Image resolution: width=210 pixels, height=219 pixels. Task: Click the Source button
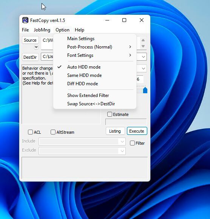(30, 40)
